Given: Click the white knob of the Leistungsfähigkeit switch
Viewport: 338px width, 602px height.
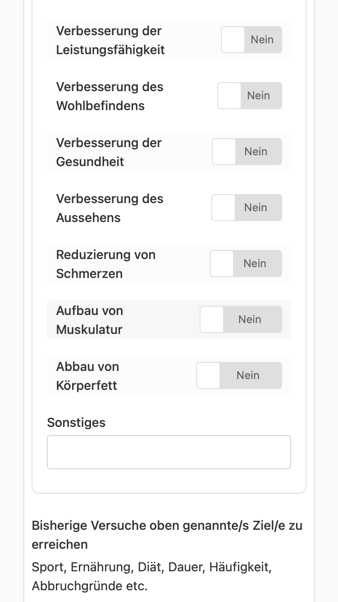Looking at the screenshot, I should (x=233, y=40).
